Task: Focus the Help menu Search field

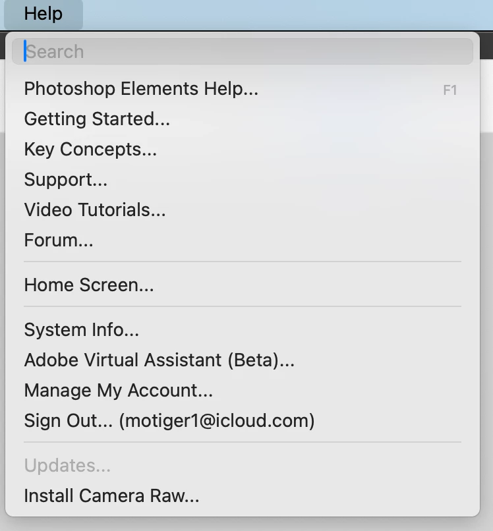Action: 243,51
